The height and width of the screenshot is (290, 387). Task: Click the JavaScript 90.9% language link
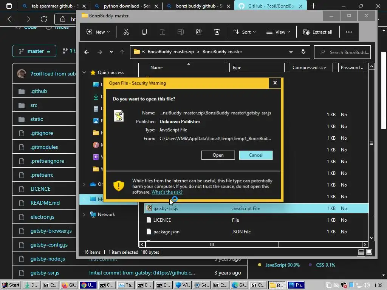[282, 265]
